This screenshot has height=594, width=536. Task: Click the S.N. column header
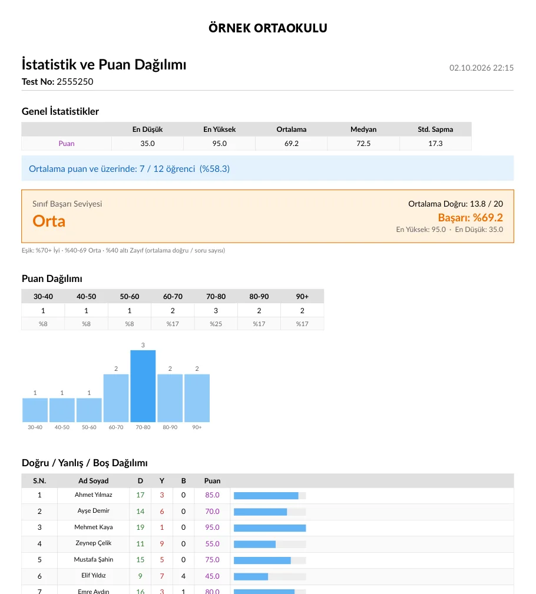[x=39, y=481]
